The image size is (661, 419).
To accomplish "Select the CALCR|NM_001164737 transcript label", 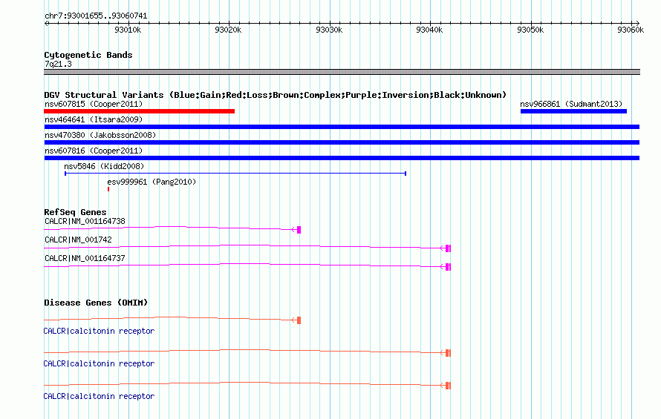I will (85, 258).
